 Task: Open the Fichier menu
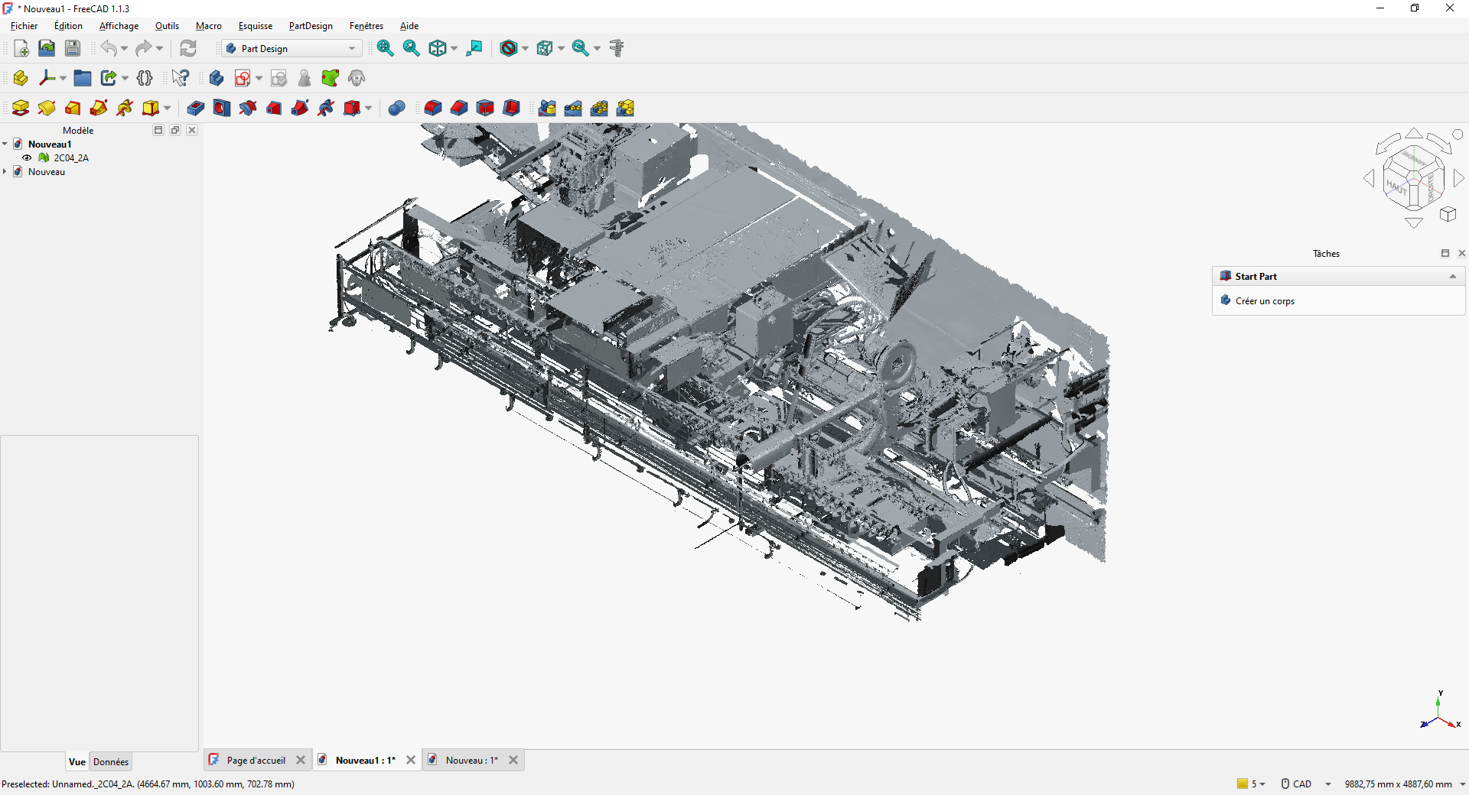pos(24,26)
